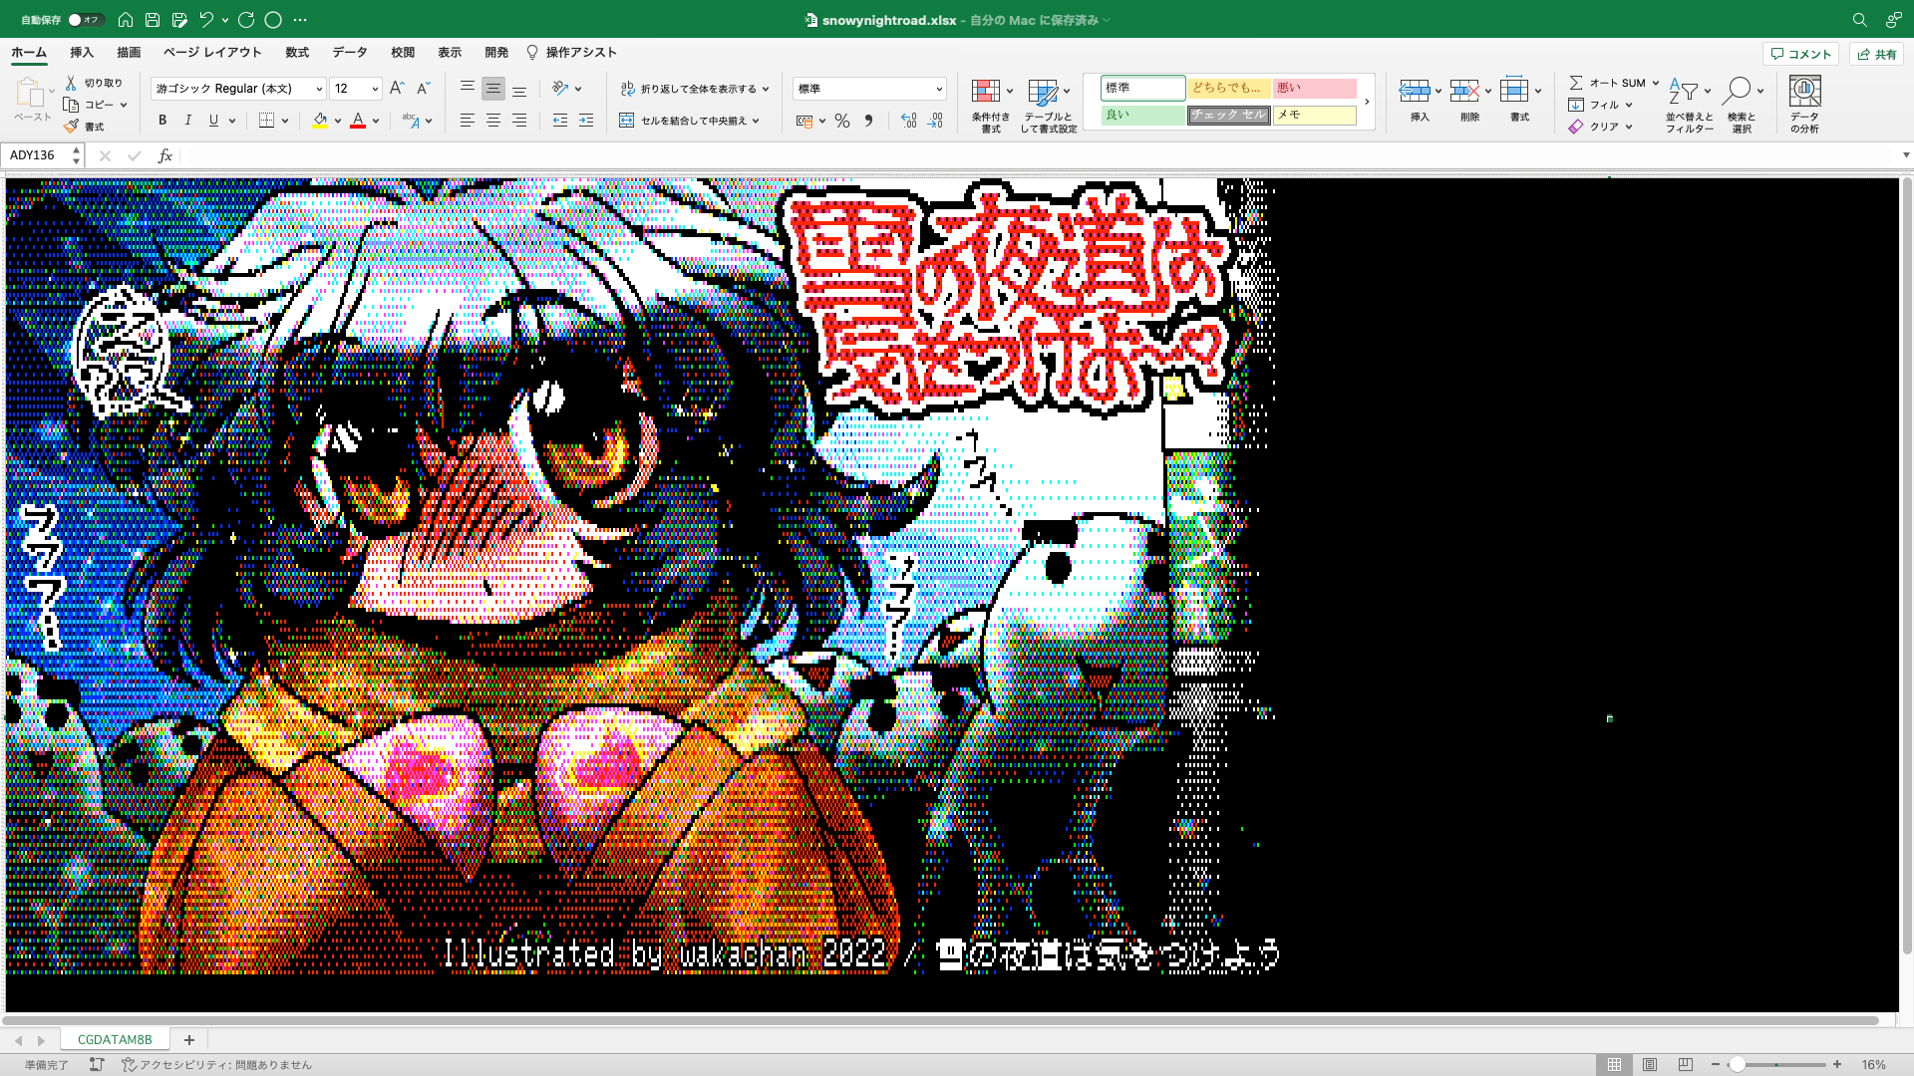The height and width of the screenshot is (1076, 1914).
Task: Toggle Italic formatting
Action: [188, 121]
